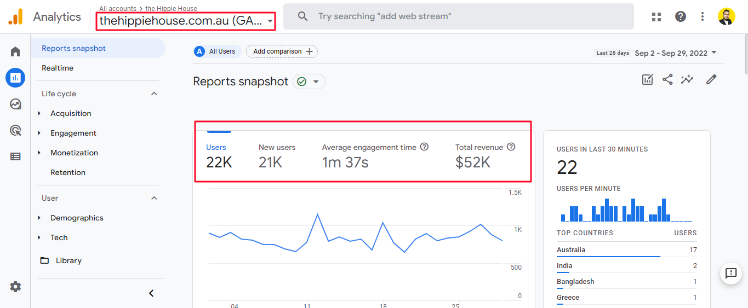
Task: Click the pencil edit icon
Action: (x=711, y=79)
